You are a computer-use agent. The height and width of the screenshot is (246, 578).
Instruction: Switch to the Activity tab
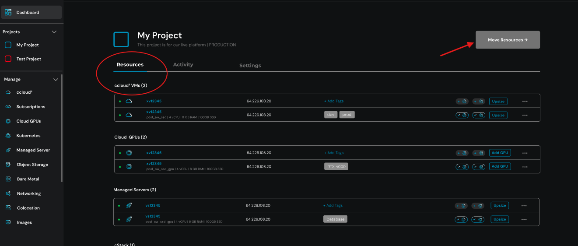(x=183, y=64)
